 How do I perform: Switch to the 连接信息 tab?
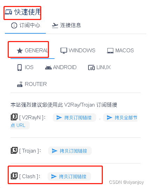tap(66, 25)
